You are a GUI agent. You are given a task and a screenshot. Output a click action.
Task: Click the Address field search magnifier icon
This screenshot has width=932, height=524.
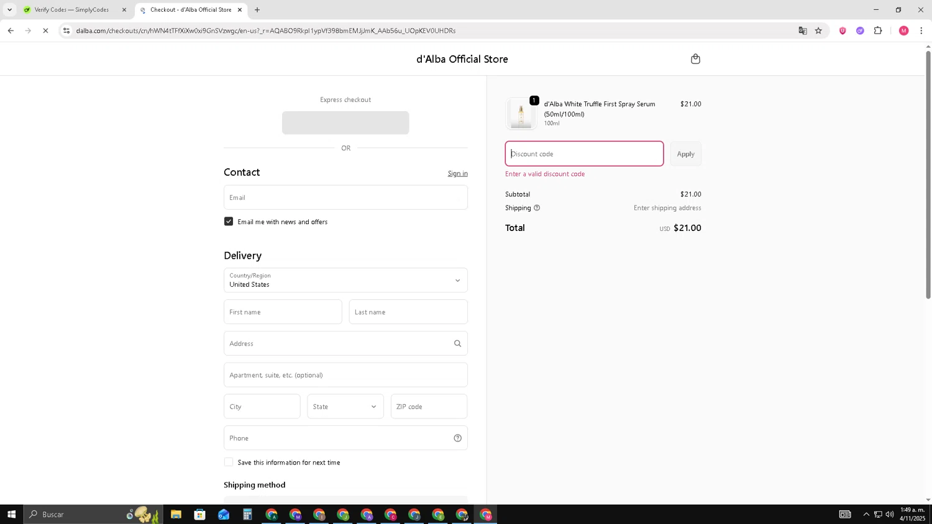point(457,343)
